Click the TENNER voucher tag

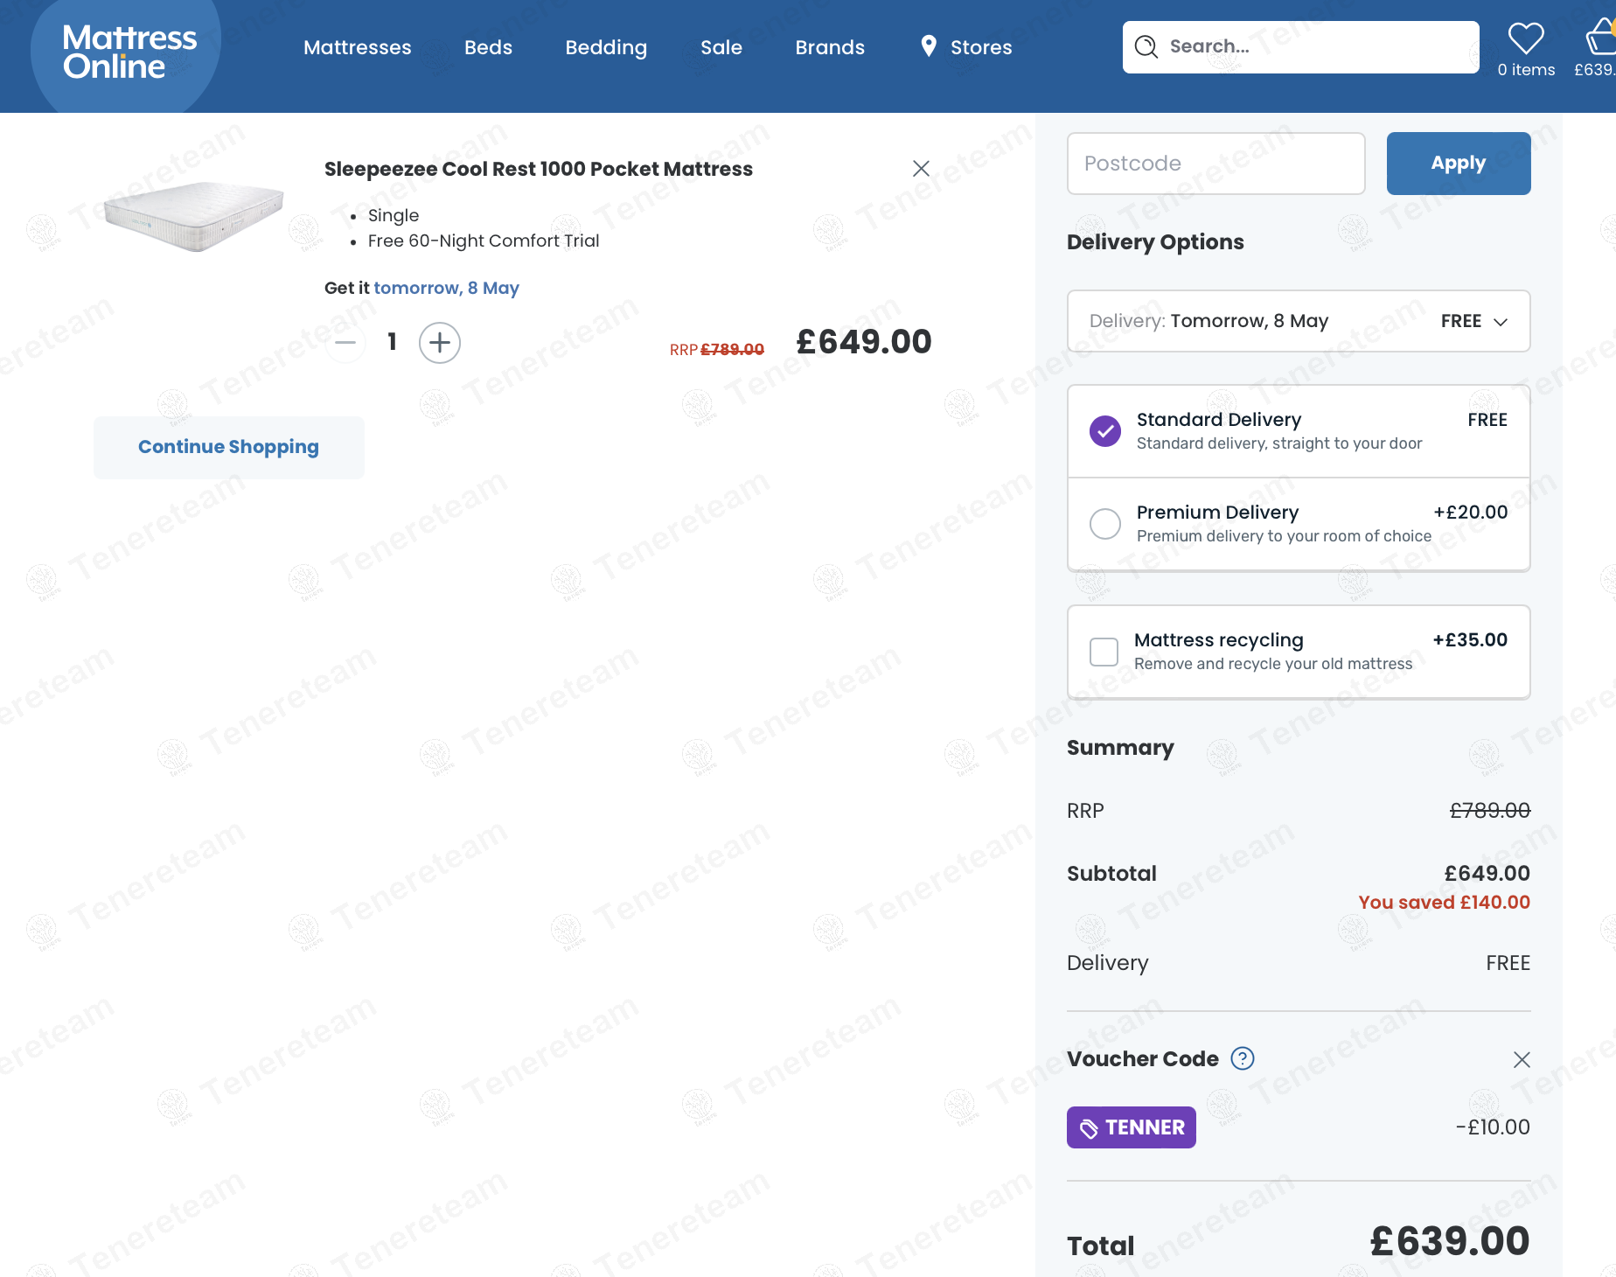pyautogui.click(x=1132, y=1127)
